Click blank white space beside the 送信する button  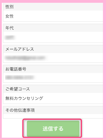pyautogui.click(x=92, y=129)
